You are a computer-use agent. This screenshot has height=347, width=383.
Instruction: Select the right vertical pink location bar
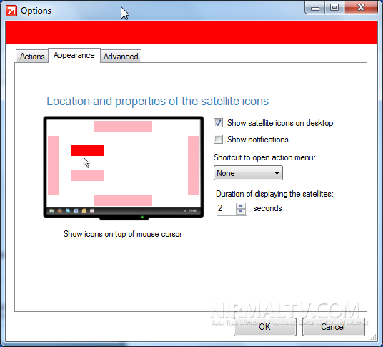(193, 165)
